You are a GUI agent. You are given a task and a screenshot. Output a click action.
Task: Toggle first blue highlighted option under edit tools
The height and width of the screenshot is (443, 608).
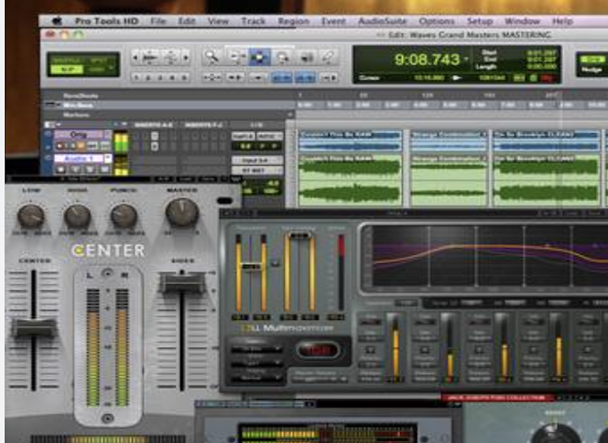tap(282, 78)
